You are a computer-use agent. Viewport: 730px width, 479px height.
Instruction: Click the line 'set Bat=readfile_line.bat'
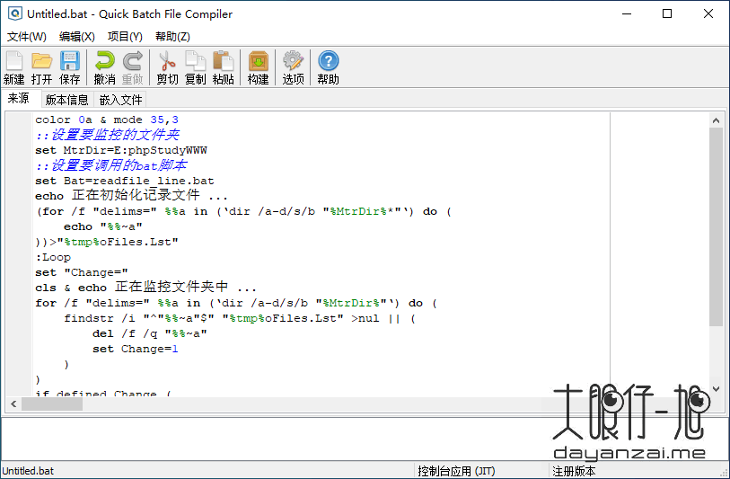point(125,181)
